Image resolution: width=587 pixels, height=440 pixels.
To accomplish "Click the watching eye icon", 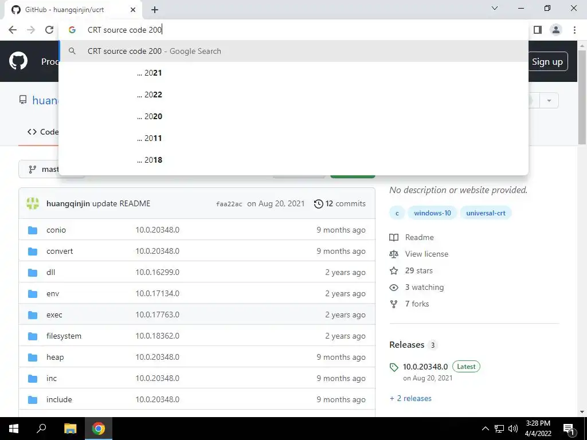I will pos(394,288).
